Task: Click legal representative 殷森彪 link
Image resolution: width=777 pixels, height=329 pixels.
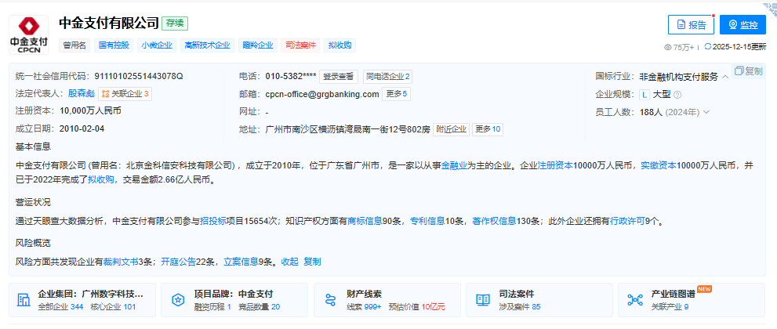Action: (81, 94)
